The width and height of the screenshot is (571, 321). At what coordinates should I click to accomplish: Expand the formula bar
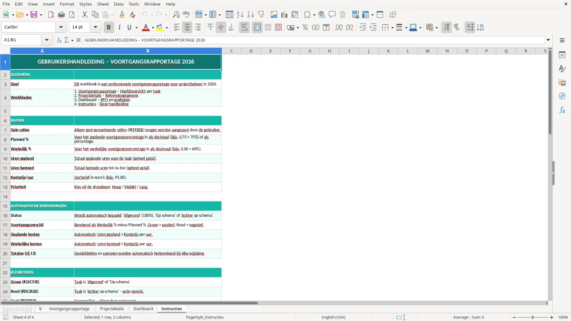(x=548, y=40)
